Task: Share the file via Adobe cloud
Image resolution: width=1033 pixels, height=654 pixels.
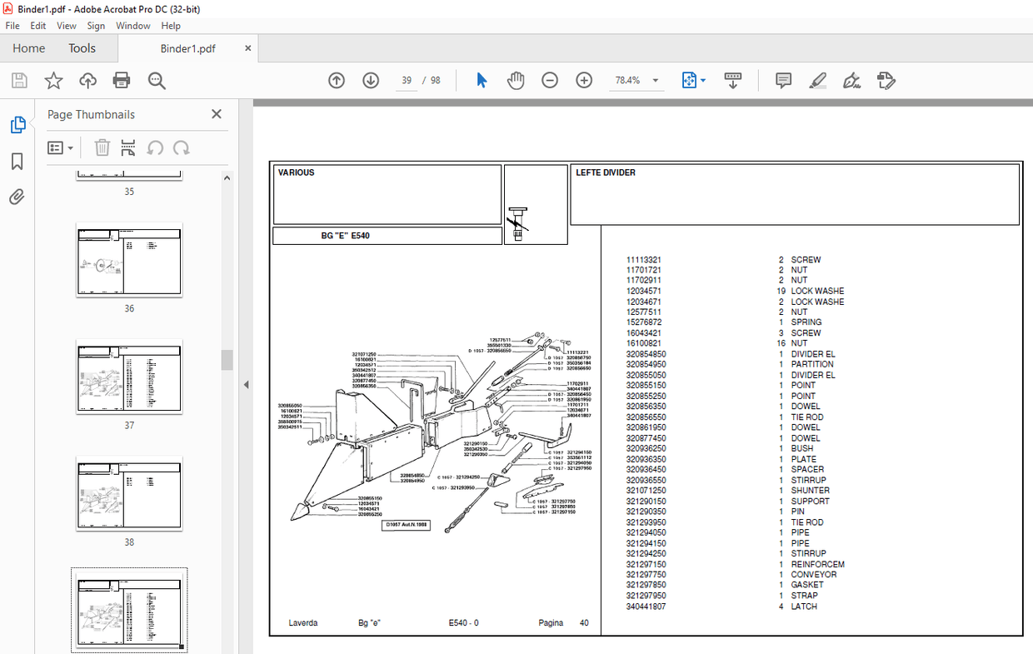Action: [x=87, y=80]
